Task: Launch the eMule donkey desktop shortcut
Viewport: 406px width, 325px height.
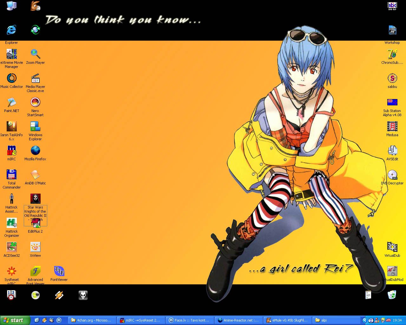Action: click(x=35, y=6)
